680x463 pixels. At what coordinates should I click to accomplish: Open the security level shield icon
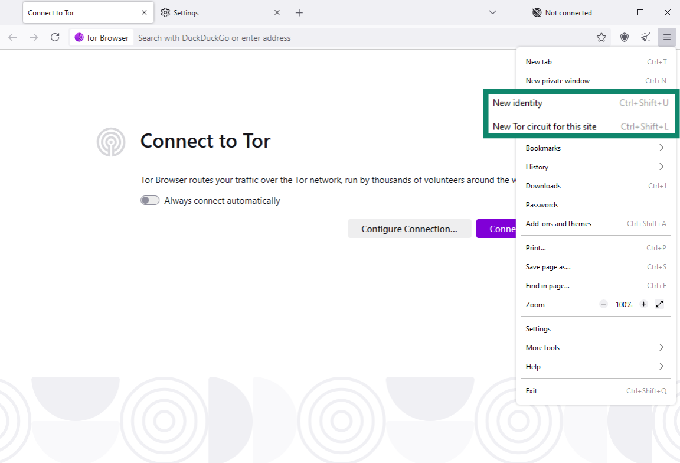click(x=623, y=37)
